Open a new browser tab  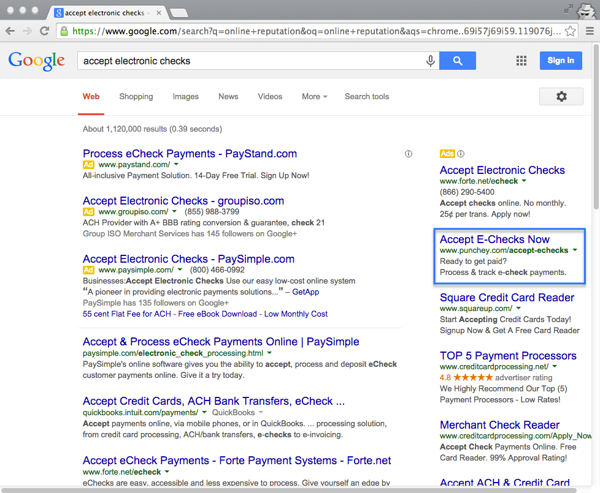[179, 13]
